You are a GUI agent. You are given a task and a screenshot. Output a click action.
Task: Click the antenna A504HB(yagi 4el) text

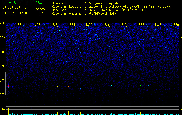[x=102, y=14]
